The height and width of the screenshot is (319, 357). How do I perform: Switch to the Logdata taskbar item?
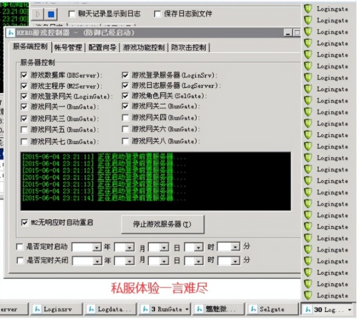(x=110, y=309)
